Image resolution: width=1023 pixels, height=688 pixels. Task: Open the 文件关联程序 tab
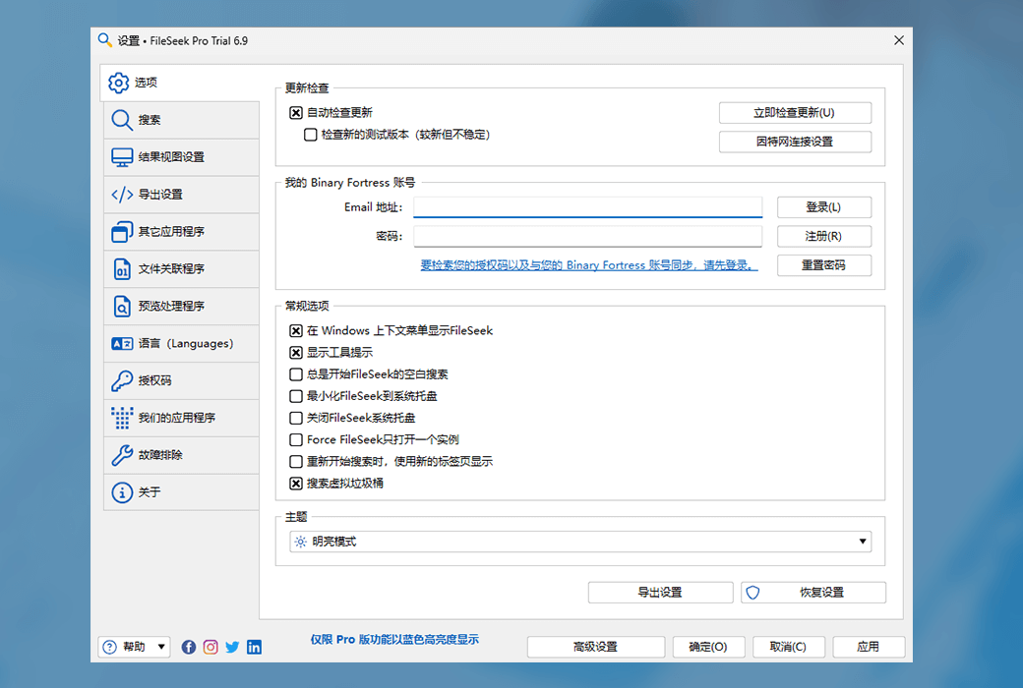[181, 268]
